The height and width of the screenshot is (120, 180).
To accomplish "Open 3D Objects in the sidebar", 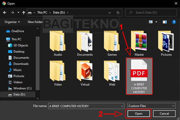I will point(18,45).
